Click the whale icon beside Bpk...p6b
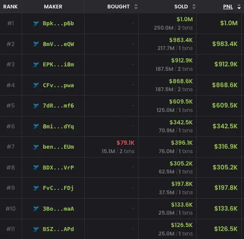This screenshot has width=244, height=239. [36, 23]
